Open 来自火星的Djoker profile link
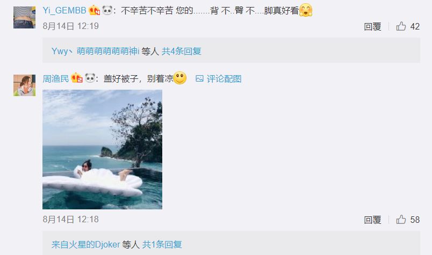Screen dimensions: 432x255 (x=85, y=245)
